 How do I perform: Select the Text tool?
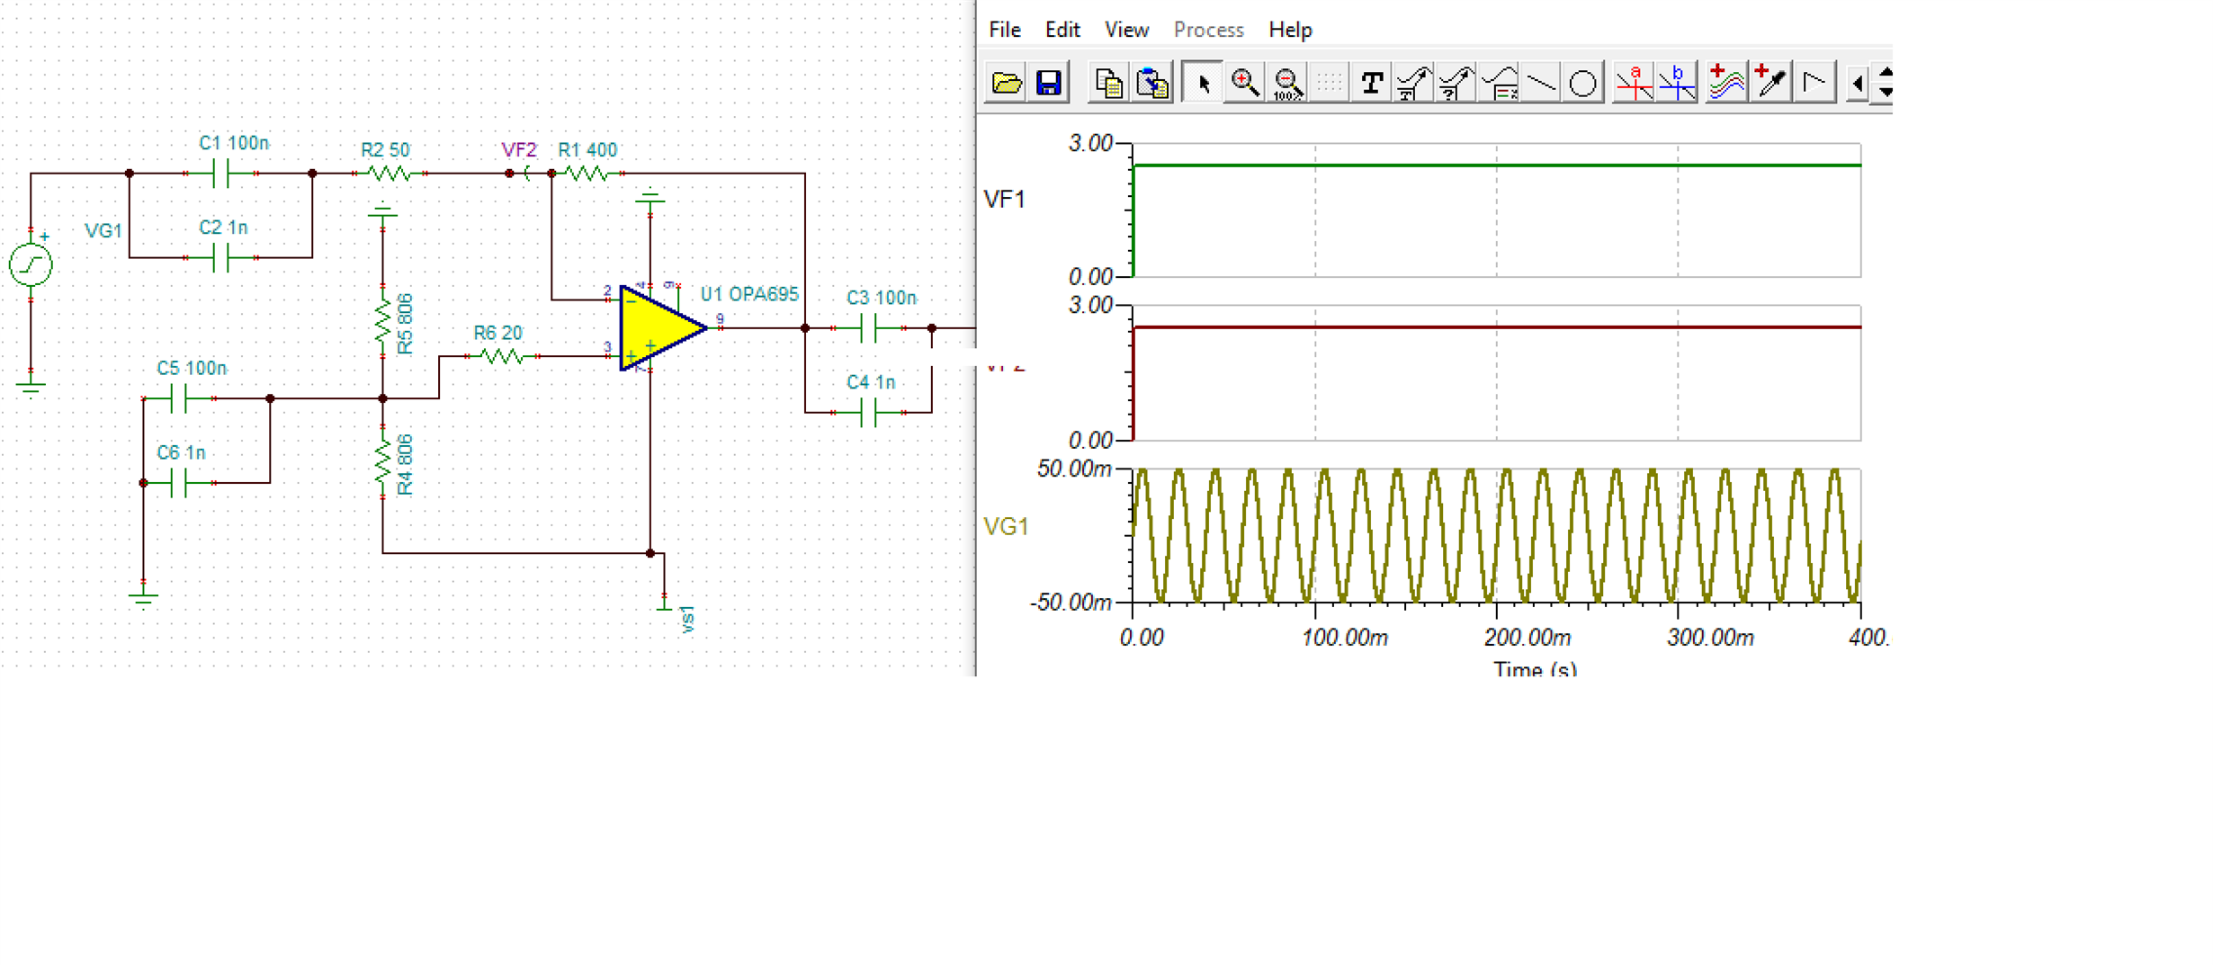click(x=1371, y=84)
